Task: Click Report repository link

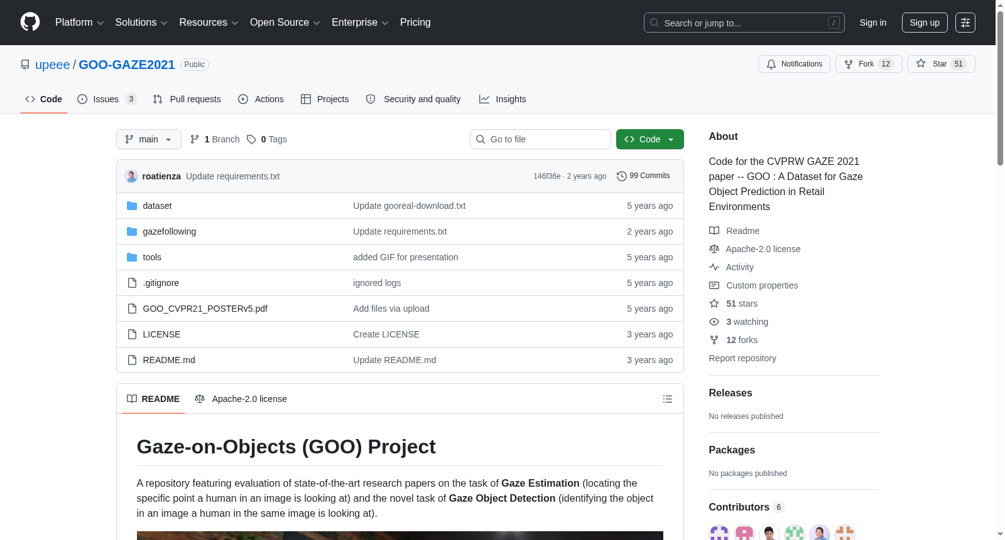Action: 742,358
